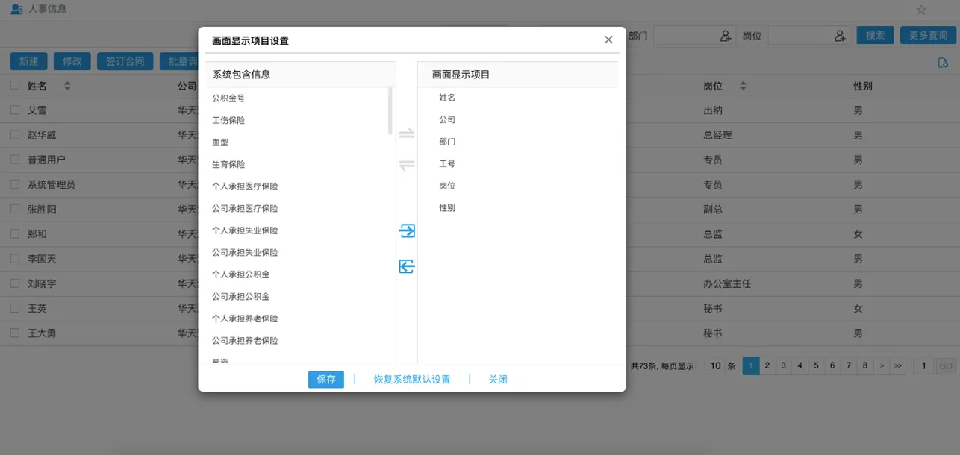Select 血型 in the system info list
The image size is (960, 455).
coord(222,142)
